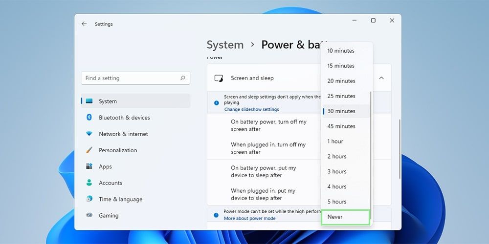Close the Settings window
The width and height of the screenshot is (489, 244).
pos(392,20)
